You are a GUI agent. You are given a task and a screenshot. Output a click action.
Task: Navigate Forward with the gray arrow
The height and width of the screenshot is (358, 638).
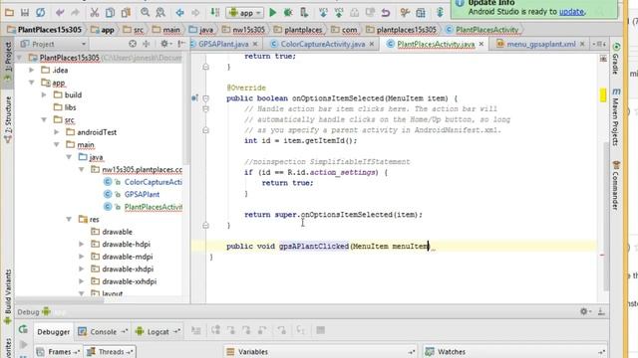coord(195,13)
